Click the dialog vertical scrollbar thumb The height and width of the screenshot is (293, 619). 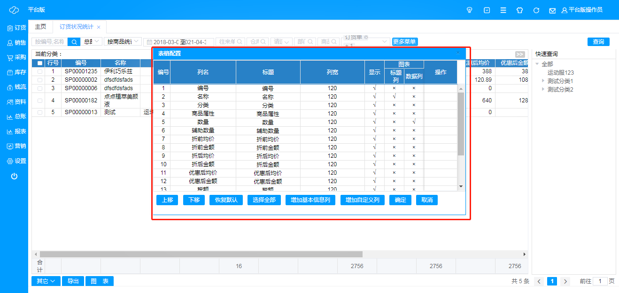(461, 124)
